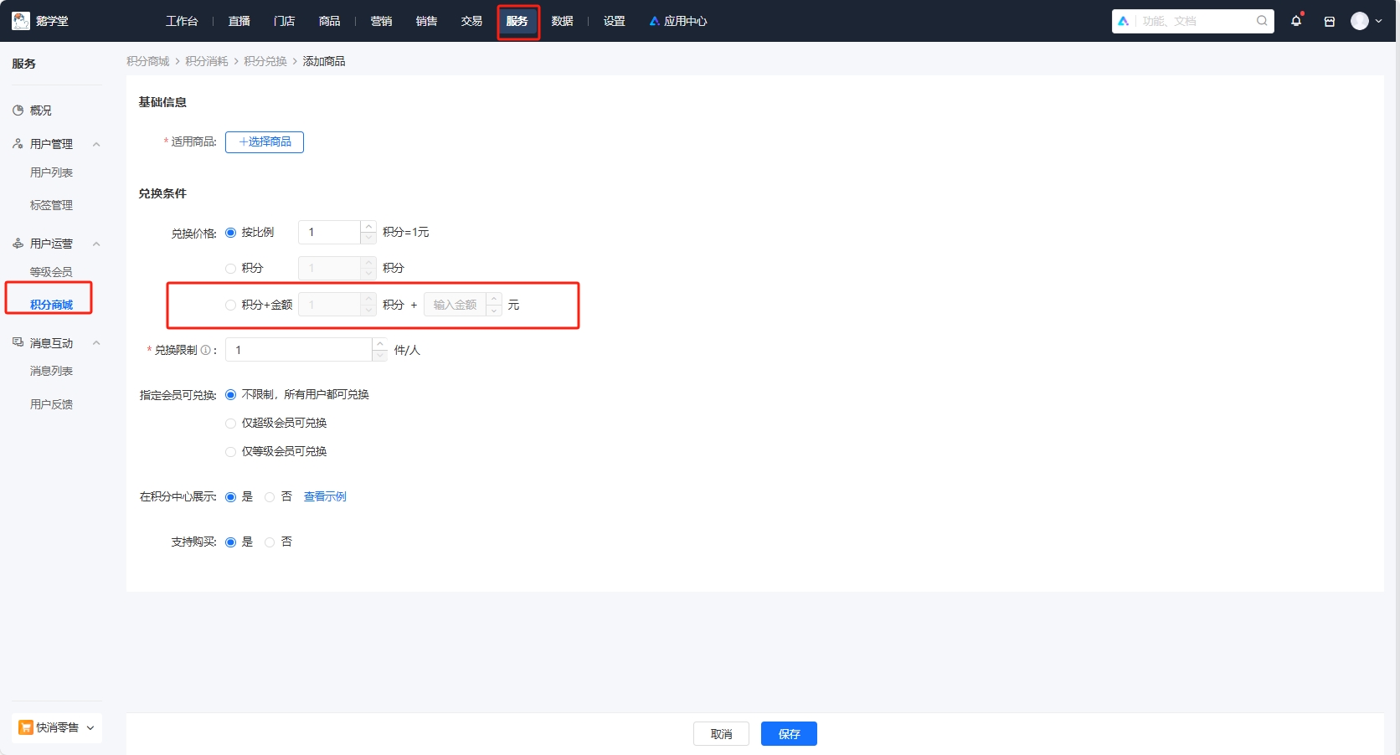Image resolution: width=1400 pixels, height=755 pixels.
Task: Open the 快消零售 dropdown at bottom left
Action: [x=57, y=727]
